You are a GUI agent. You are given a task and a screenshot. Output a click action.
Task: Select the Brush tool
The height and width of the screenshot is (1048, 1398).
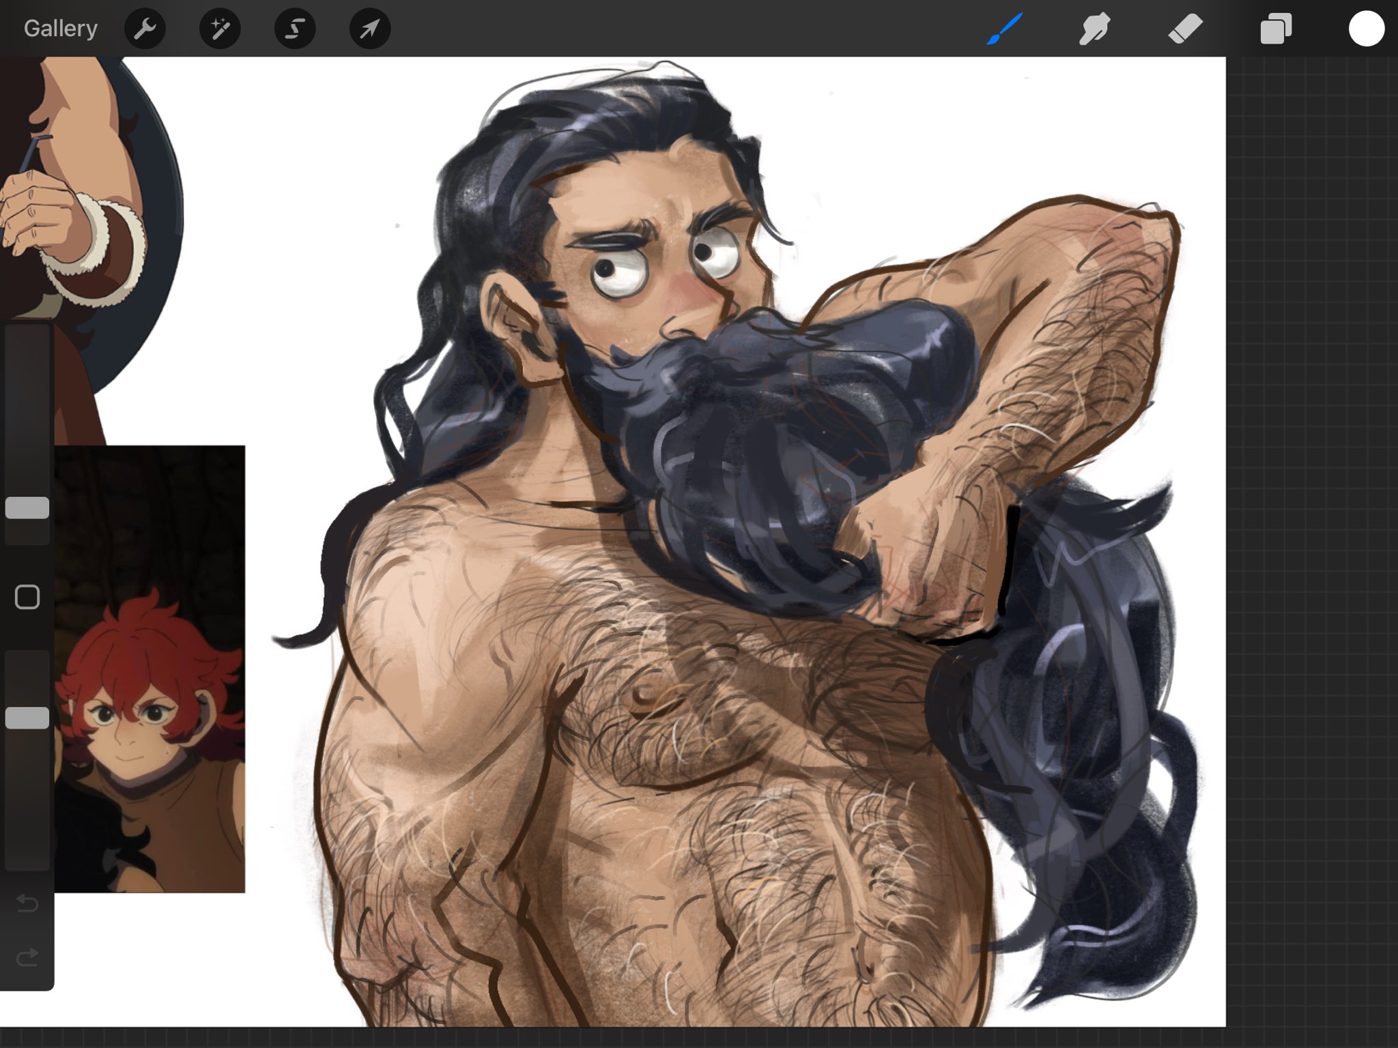click(1004, 29)
